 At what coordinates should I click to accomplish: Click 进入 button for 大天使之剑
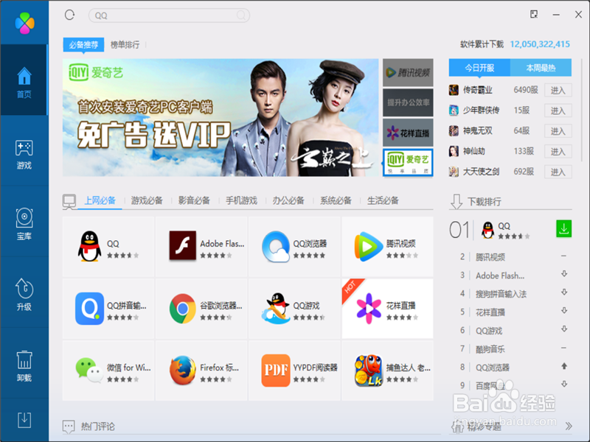tap(558, 172)
